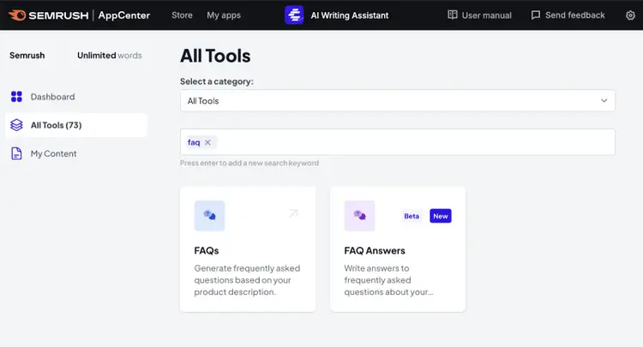643x347 pixels.
Task: Click the Unlimited words label
Action: click(110, 56)
